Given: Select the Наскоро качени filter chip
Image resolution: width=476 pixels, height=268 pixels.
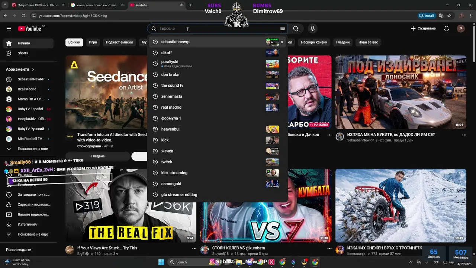Looking at the screenshot, I should [x=314, y=42].
